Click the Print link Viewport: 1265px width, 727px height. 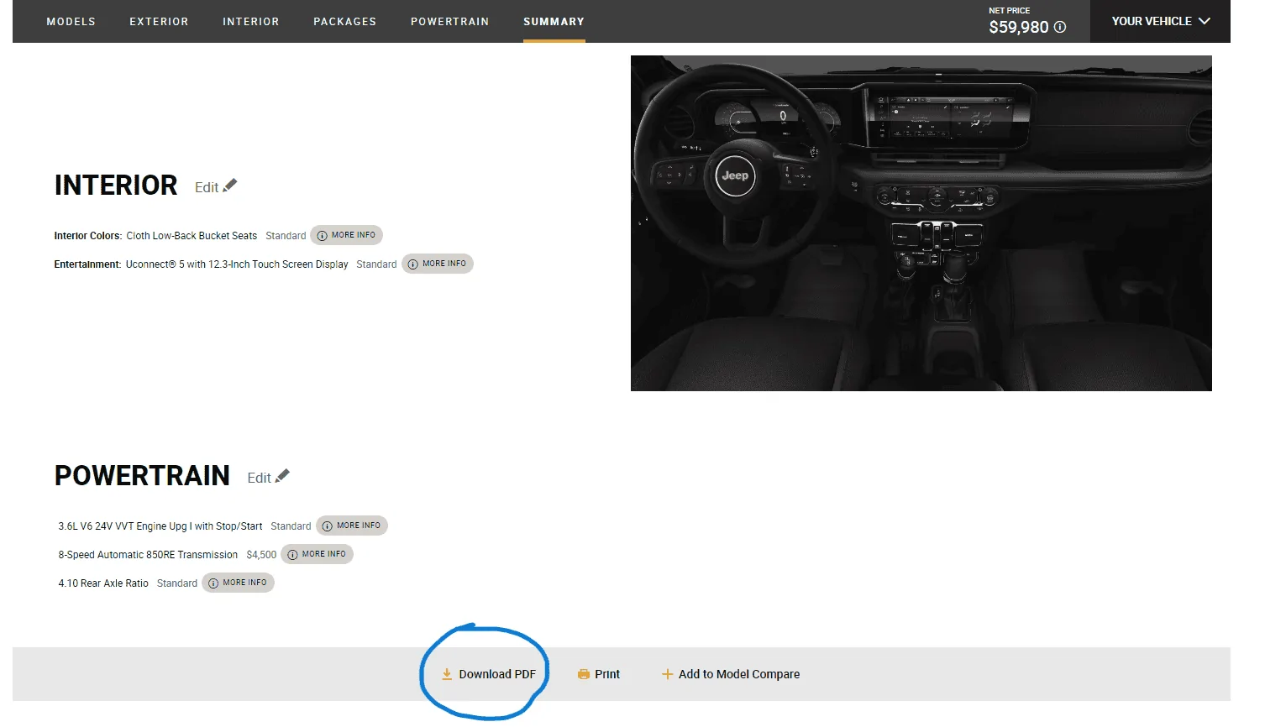click(x=599, y=674)
